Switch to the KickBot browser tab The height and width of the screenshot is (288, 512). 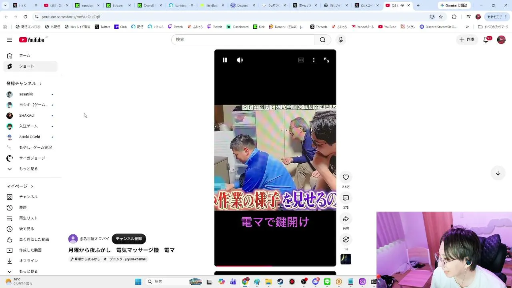[212, 6]
